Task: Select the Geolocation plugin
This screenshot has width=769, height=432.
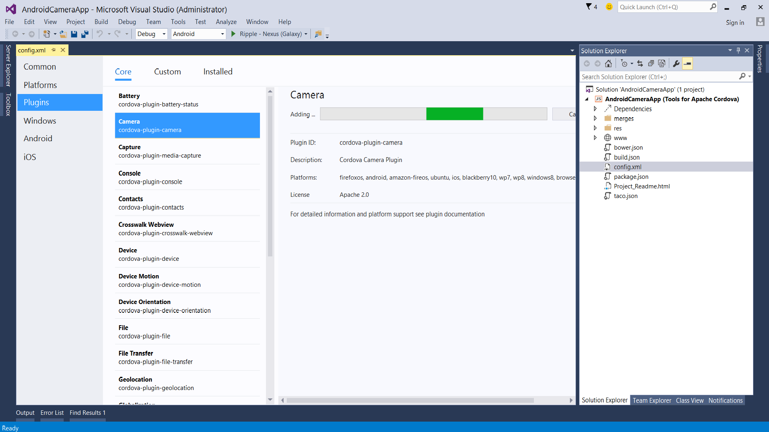Action: pos(187,384)
